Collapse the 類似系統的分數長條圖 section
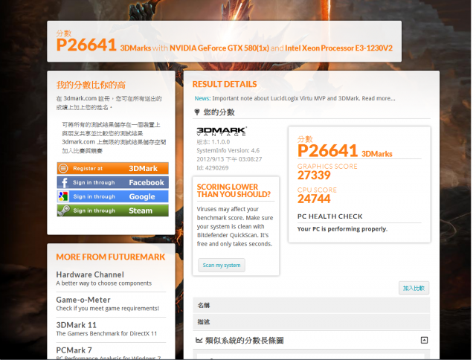 [x=424, y=340]
